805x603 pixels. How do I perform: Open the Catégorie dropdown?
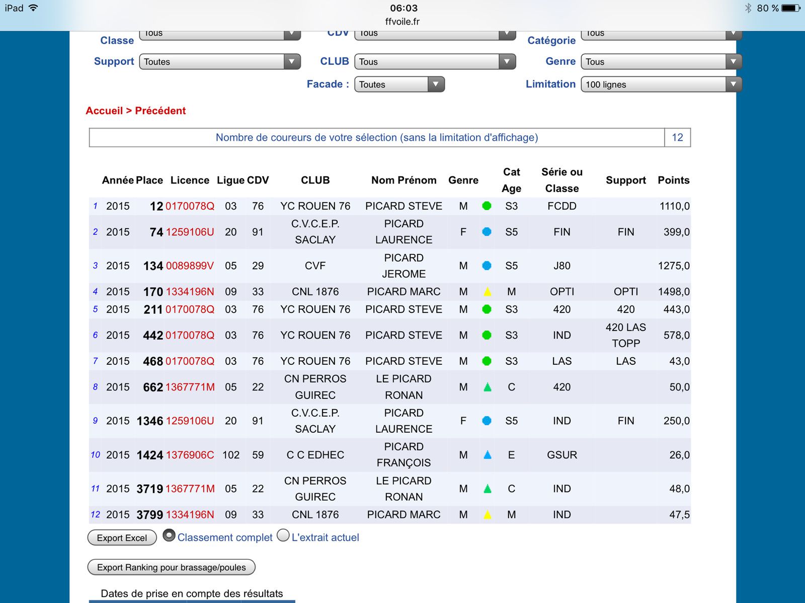(x=662, y=35)
